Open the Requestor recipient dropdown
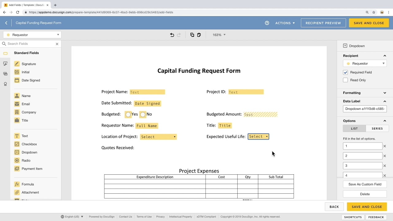The image size is (393, 221). (x=365, y=63)
